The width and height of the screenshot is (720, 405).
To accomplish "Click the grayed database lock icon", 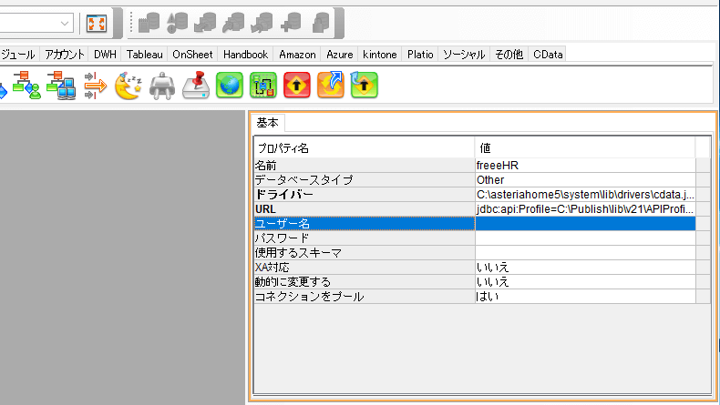I will point(320,23).
